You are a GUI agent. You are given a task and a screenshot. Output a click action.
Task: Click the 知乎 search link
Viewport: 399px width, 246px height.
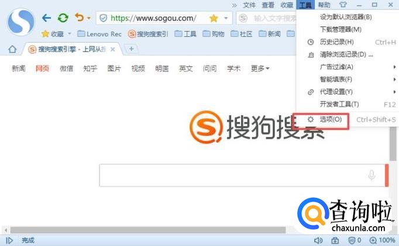90,69
